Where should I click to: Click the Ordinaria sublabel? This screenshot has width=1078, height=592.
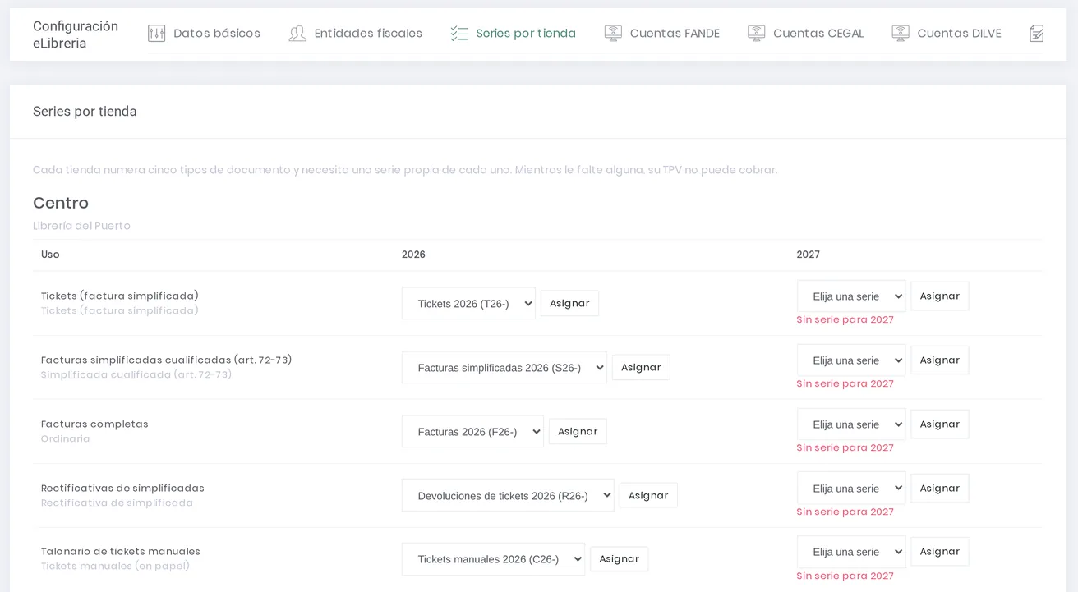(x=66, y=439)
